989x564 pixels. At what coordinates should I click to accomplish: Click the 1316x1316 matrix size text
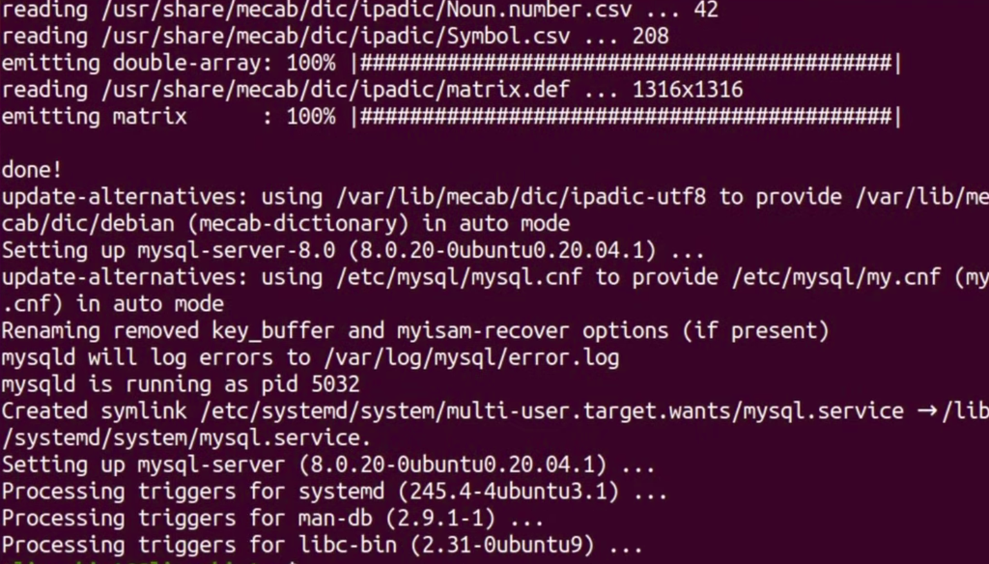pos(687,89)
